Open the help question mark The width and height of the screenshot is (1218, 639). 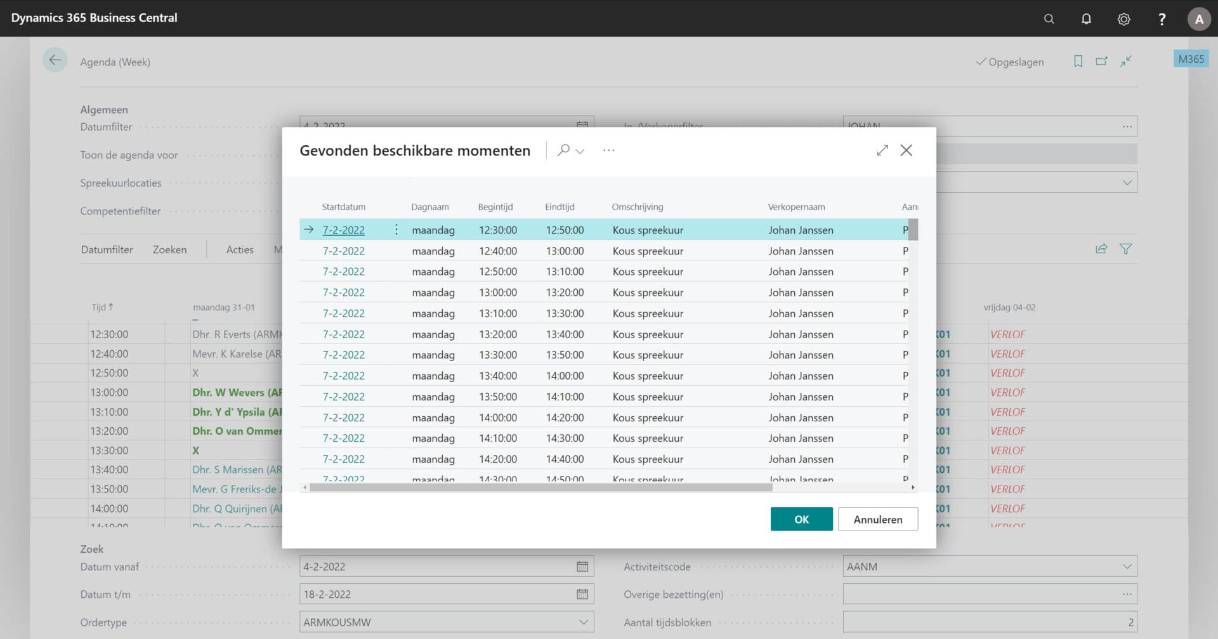click(x=1162, y=19)
